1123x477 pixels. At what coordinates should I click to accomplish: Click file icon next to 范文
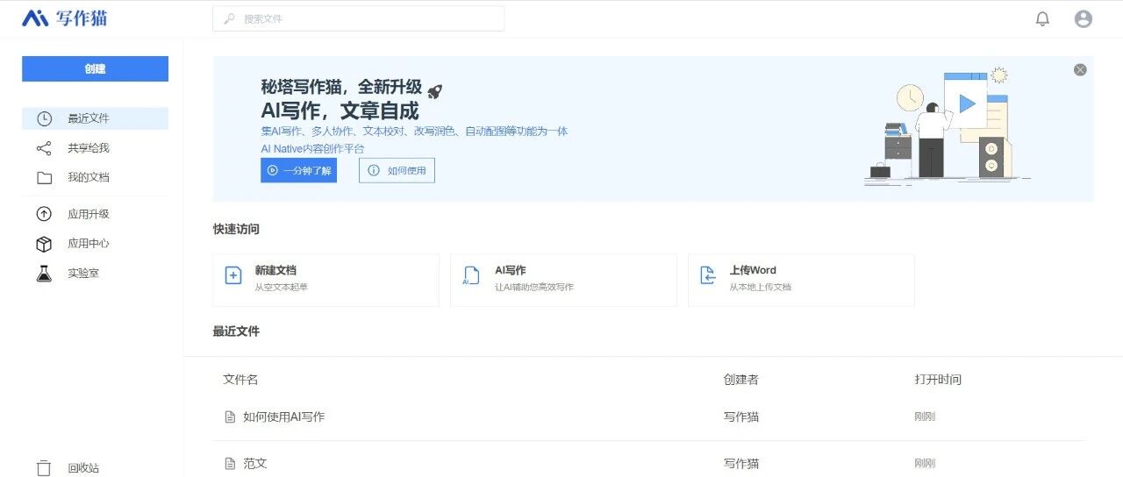230,463
